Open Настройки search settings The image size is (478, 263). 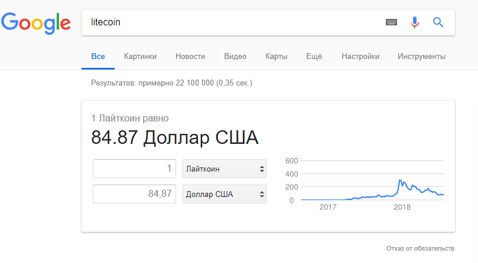[360, 57]
